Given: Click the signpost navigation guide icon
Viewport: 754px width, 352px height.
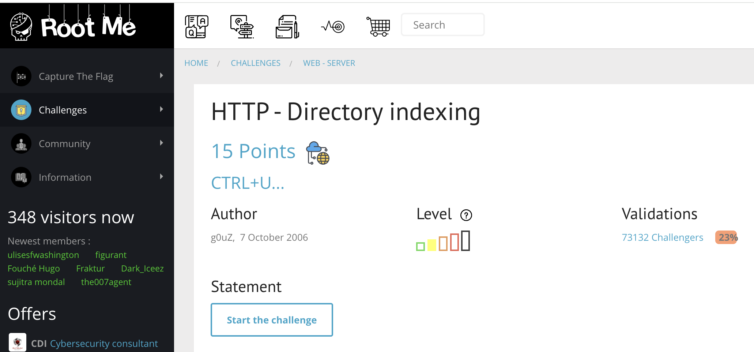Looking at the screenshot, I should tap(242, 26).
